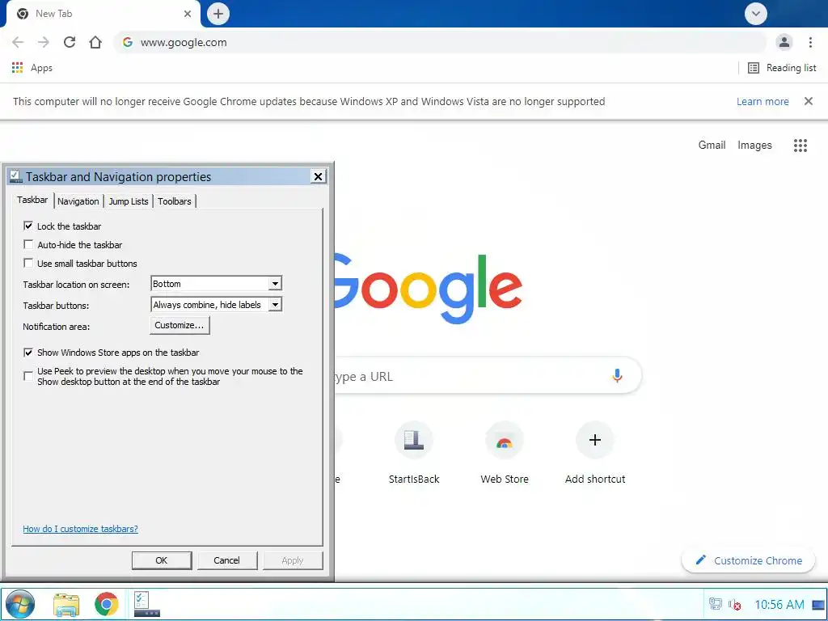Click Customize notification area button
The height and width of the screenshot is (621, 828).
[x=180, y=325]
